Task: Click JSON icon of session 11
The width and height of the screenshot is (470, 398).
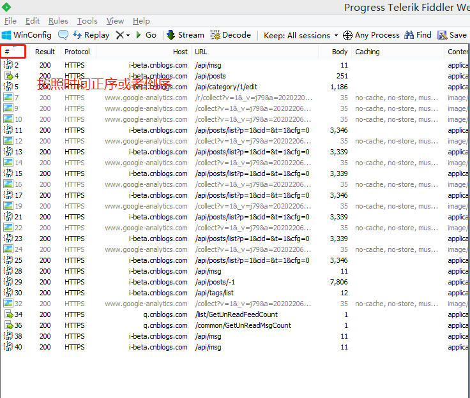Action: pos(8,130)
